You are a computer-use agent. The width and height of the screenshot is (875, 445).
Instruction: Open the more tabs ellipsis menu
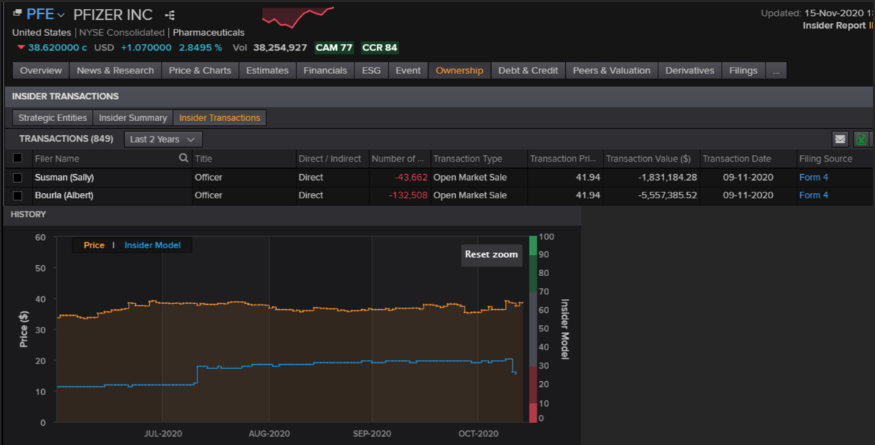[776, 70]
